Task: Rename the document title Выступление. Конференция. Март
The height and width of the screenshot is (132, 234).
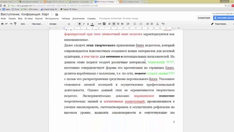Action: pyautogui.click(x=25, y=14)
